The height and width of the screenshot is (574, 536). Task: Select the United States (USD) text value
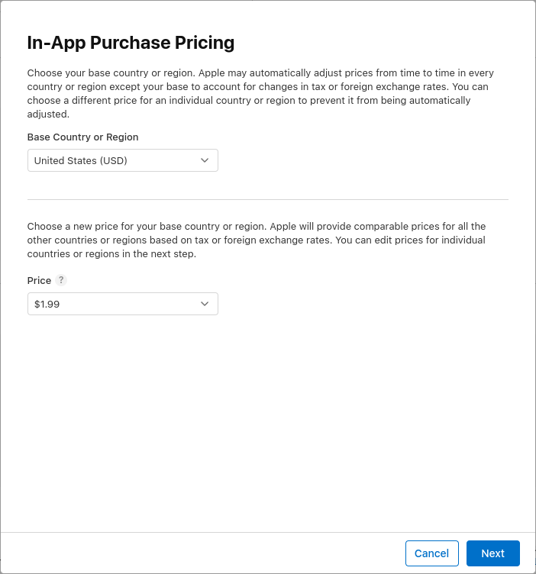point(80,160)
